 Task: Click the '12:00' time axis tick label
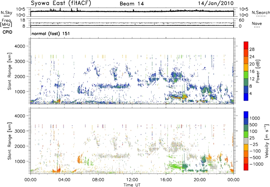tap(132, 180)
